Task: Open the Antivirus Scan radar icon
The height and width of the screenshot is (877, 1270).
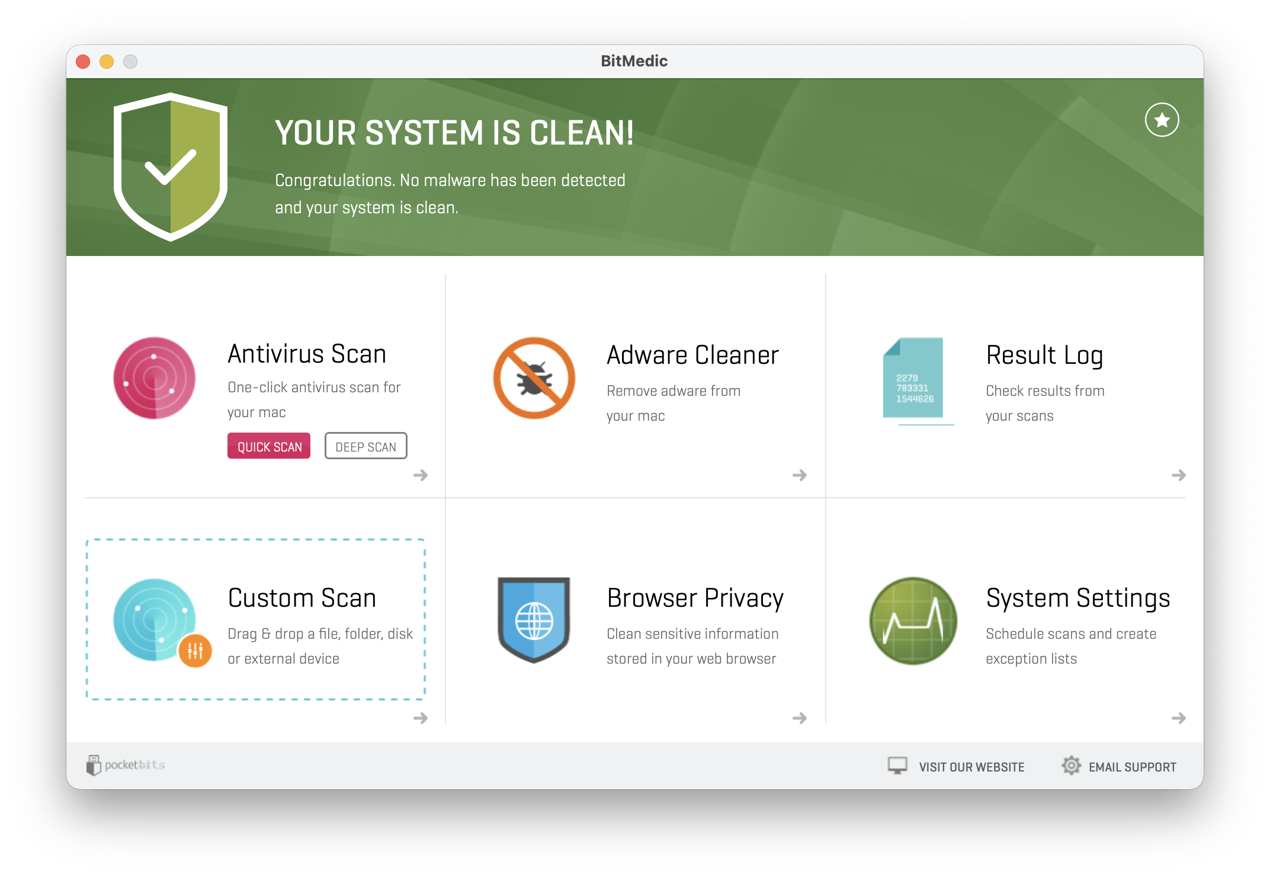Action: tap(153, 377)
